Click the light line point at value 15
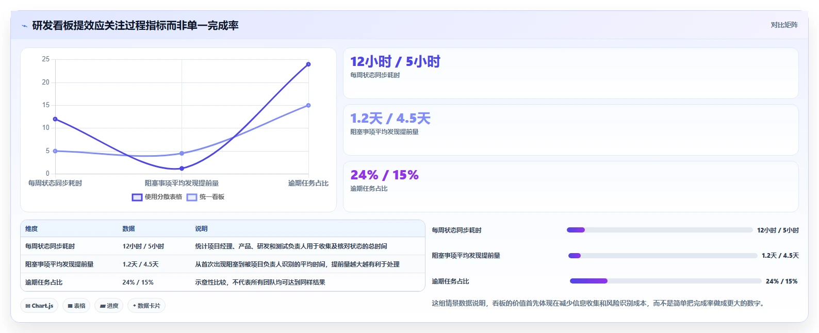 [308, 106]
